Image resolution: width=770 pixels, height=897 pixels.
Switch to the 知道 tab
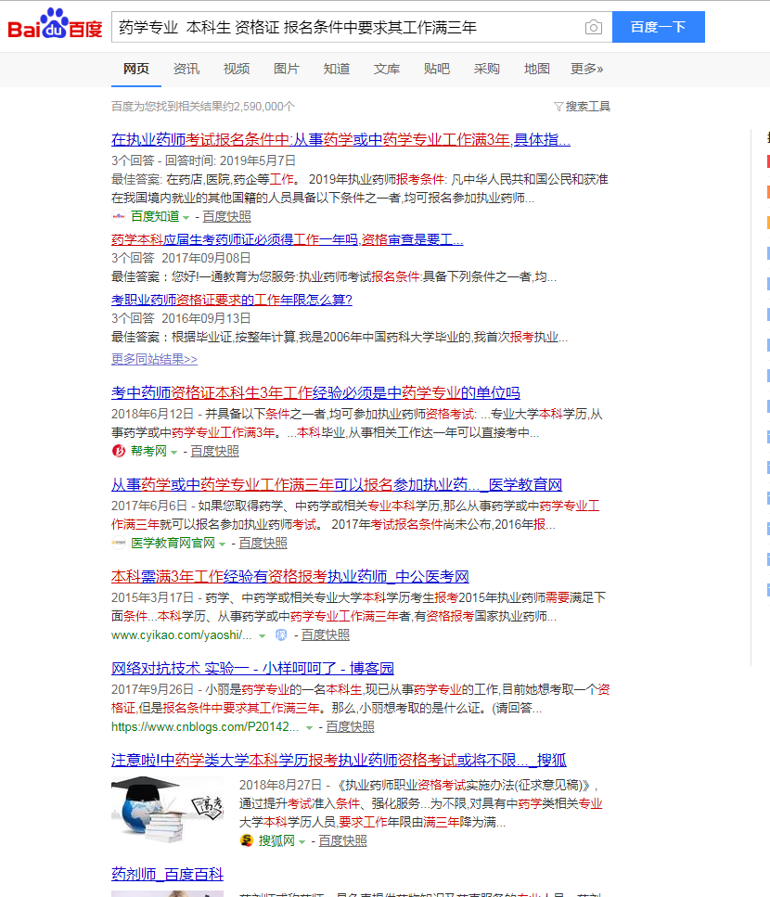(x=337, y=69)
